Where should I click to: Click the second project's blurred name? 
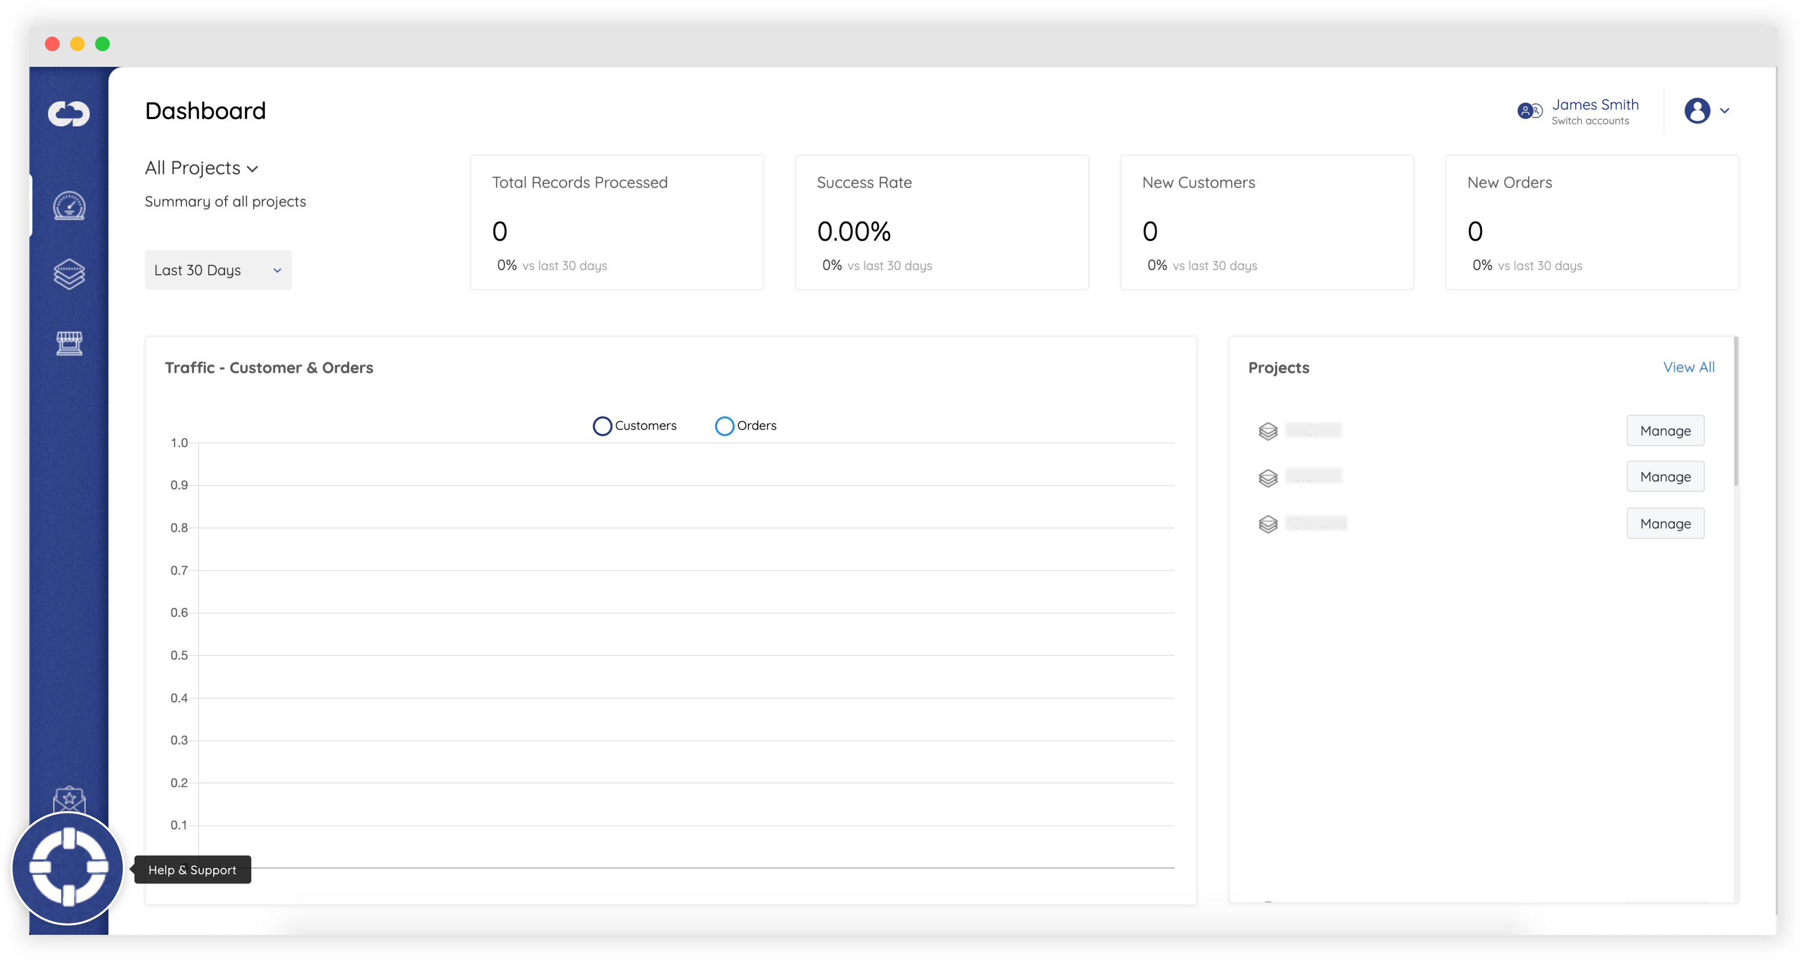1313,476
